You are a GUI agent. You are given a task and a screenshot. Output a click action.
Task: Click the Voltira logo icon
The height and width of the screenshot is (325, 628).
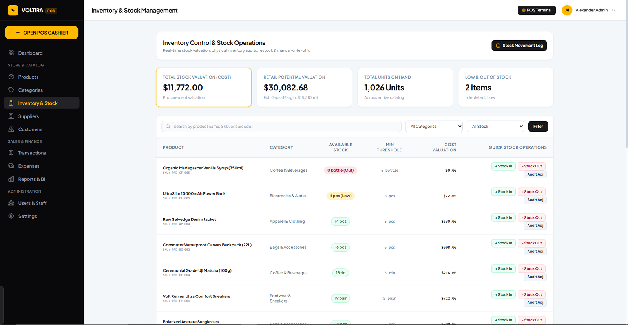point(13,10)
